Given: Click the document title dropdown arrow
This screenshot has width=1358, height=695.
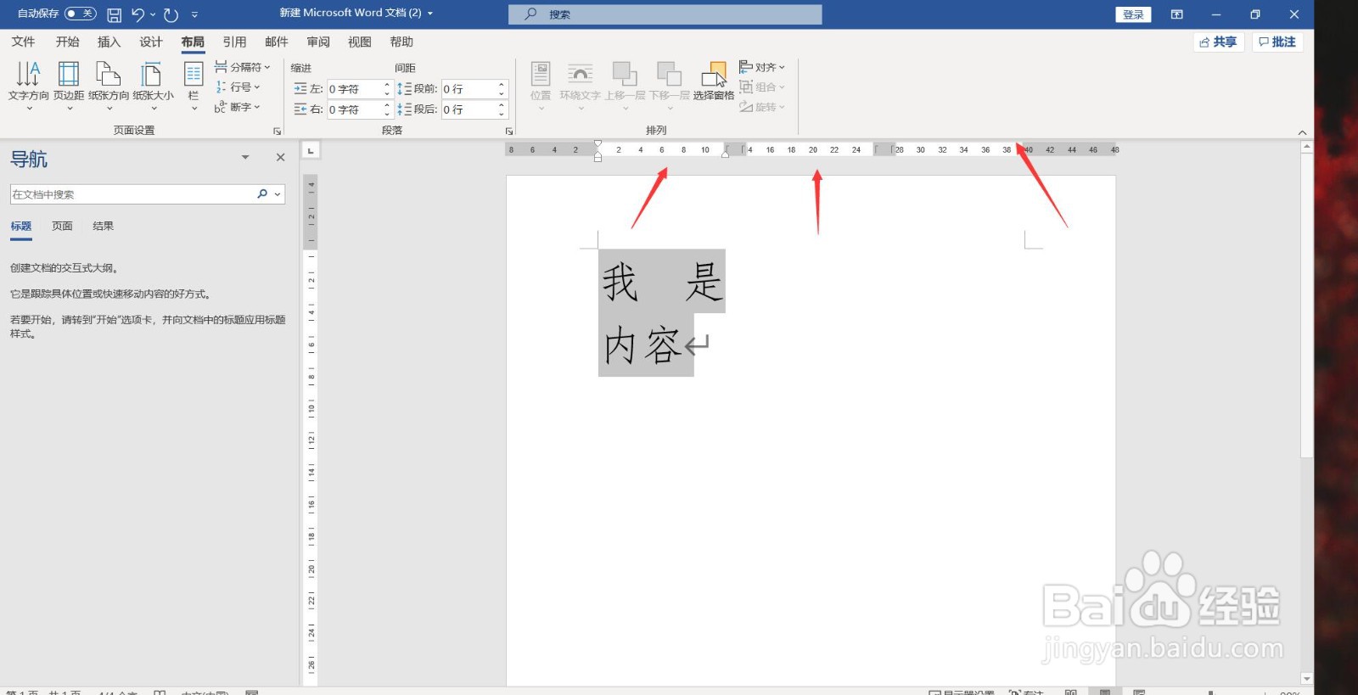Looking at the screenshot, I should pos(430,14).
